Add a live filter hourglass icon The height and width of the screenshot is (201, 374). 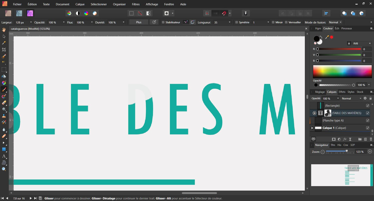click(x=350, y=139)
